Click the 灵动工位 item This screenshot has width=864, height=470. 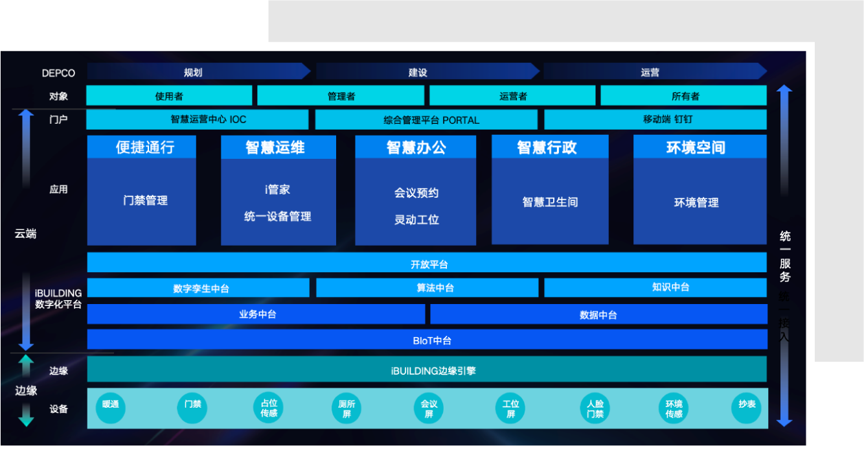point(416,220)
